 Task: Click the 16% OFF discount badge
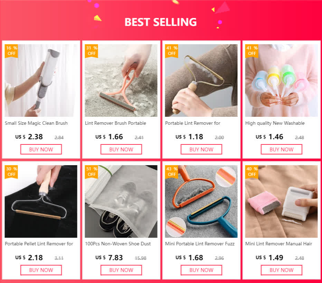pos(11,51)
